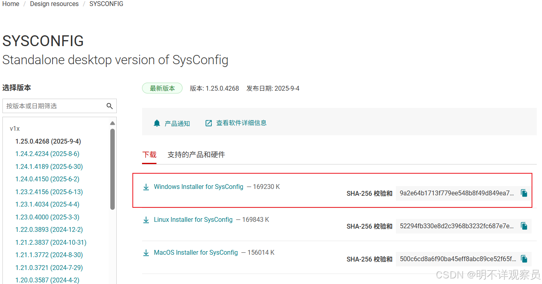Click the product notification bell icon
This screenshot has height=284, width=542.
[x=157, y=123]
